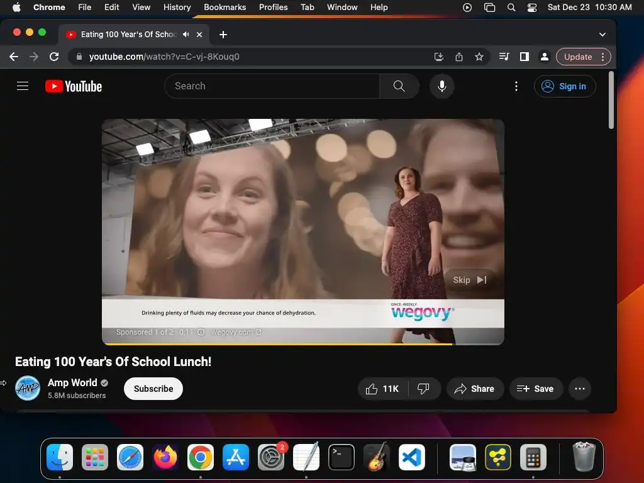Click the page vertical scrollbar
Image resolution: width=644 pixels, height=483 pixels.
click(611, 100)
